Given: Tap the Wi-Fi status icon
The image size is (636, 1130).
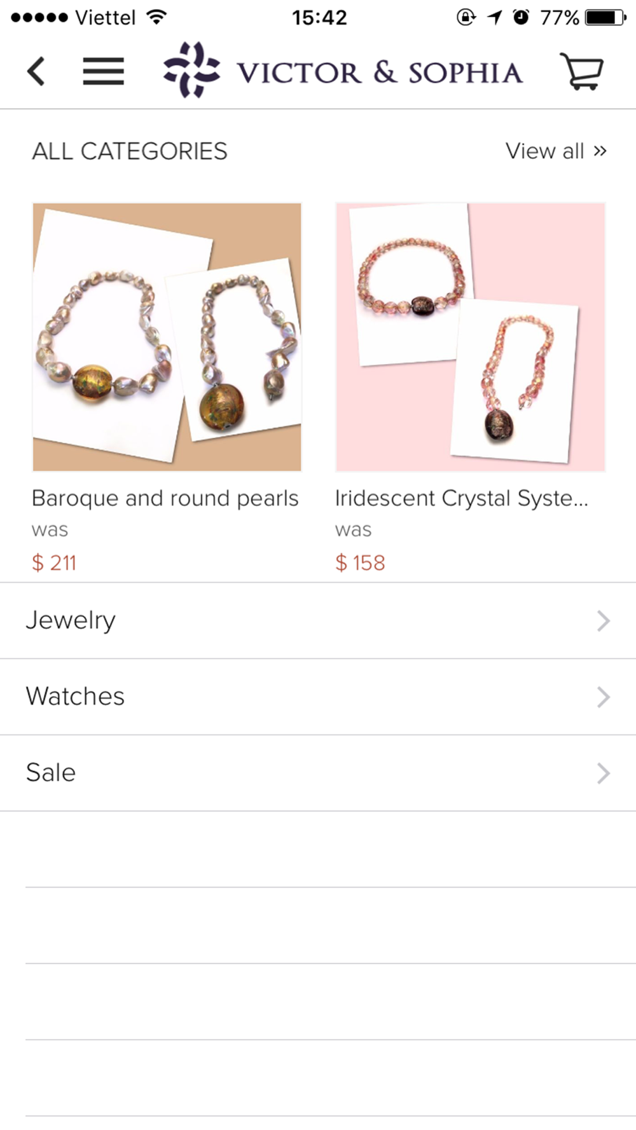Looking at the screenshot, I should coord(156,17).
